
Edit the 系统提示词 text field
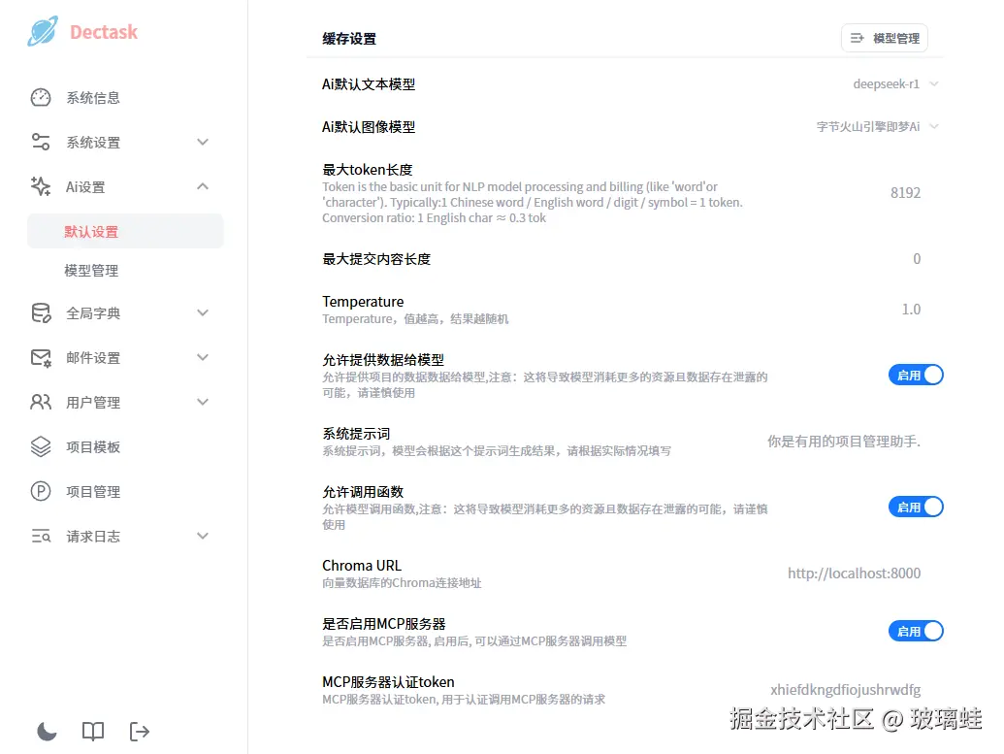pos(844,442)
